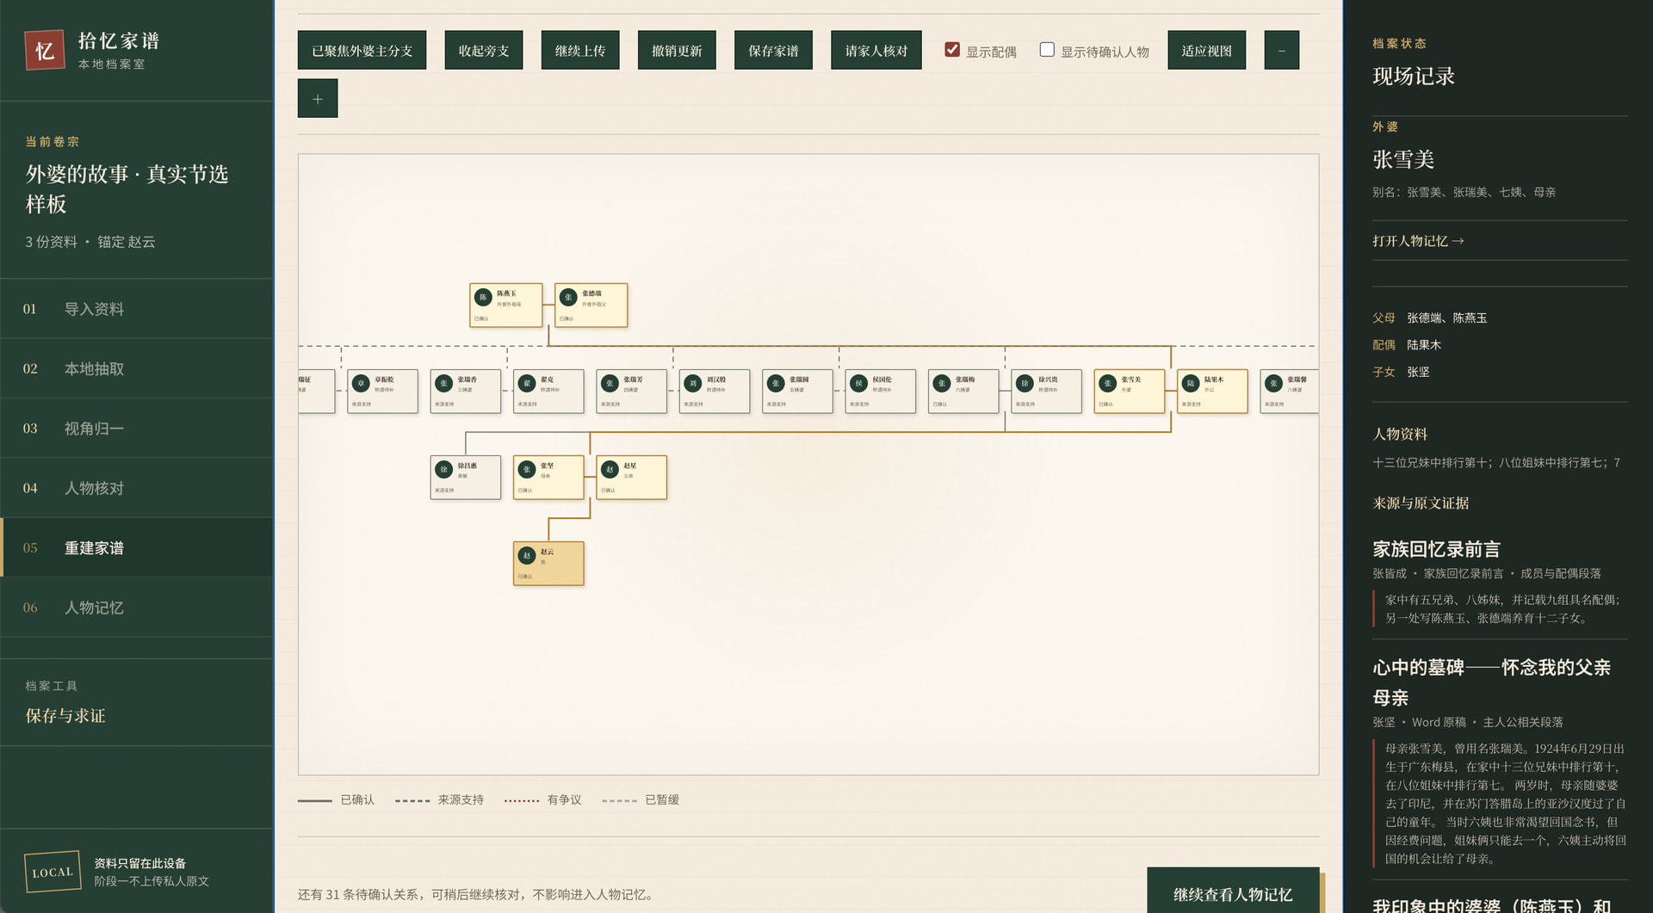This screenshot has height=913, width=1653.
Task: Enable the 显示待确认人物 checkbox
Action: pyautogui.click(x=1047, y=50)
